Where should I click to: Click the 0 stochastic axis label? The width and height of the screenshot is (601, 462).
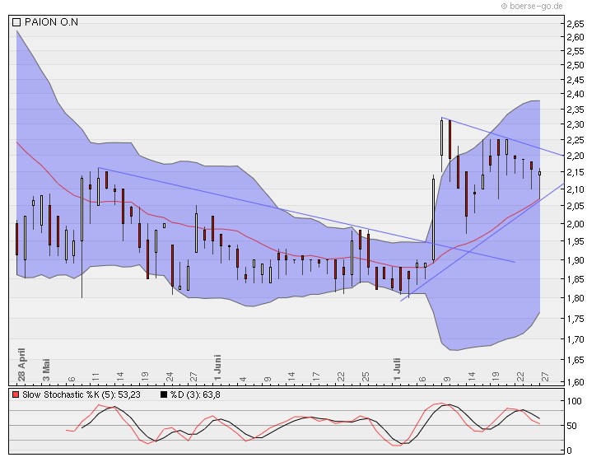569,450
